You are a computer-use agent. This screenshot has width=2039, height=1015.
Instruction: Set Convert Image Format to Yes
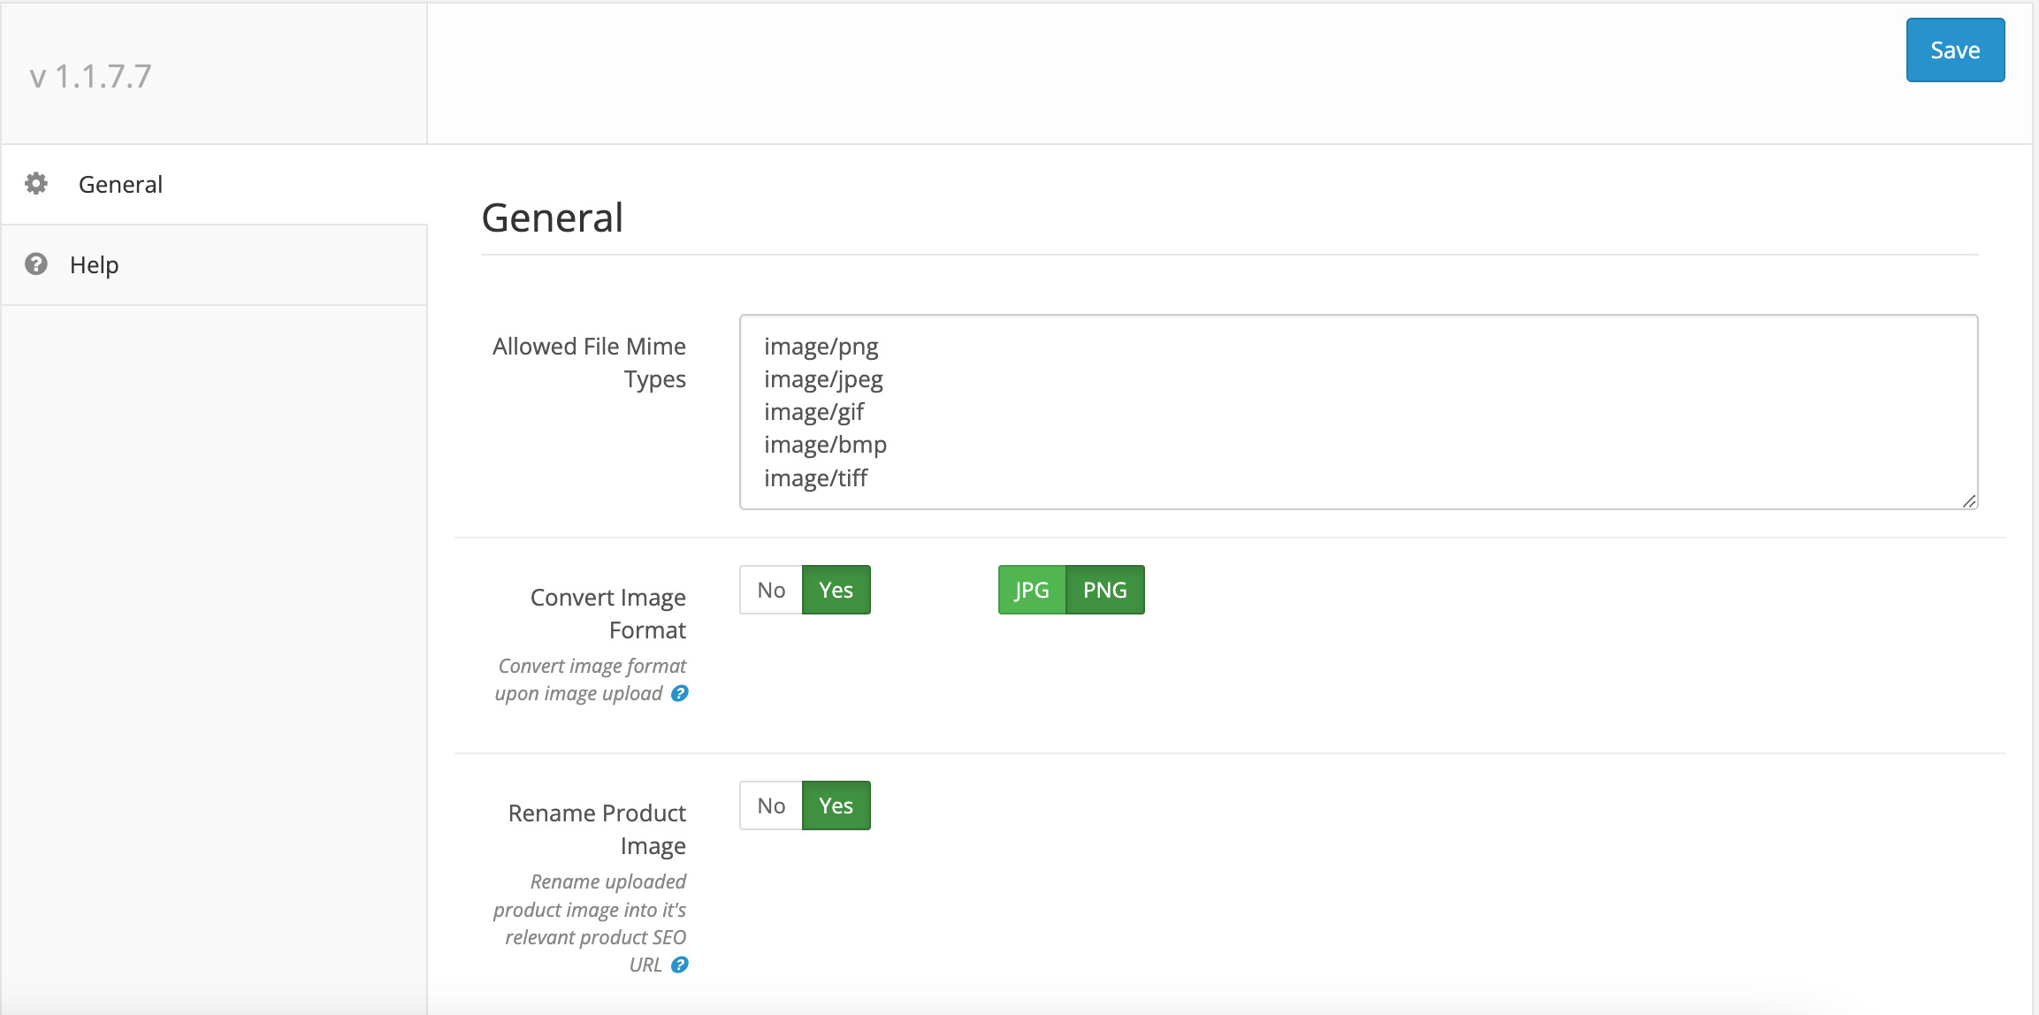836,590
